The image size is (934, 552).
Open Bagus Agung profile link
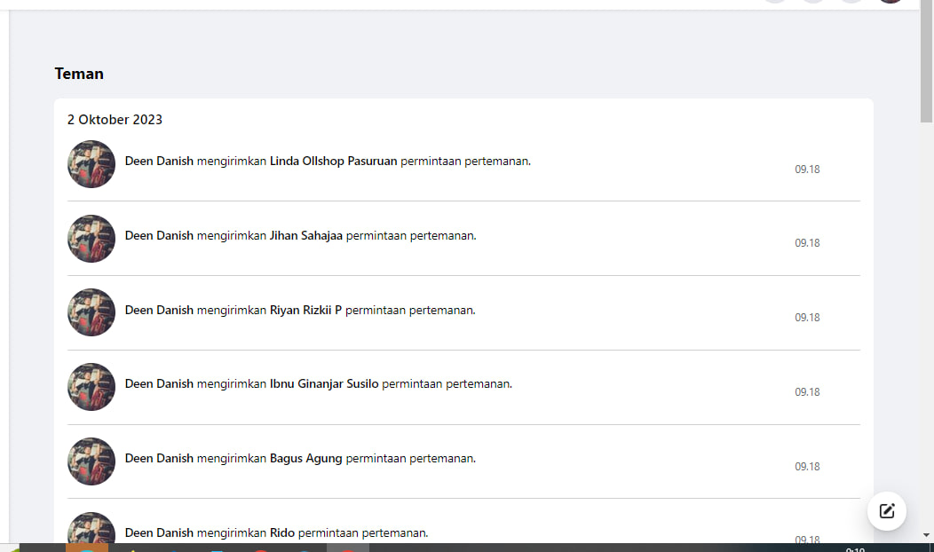[x=306, y=459]
